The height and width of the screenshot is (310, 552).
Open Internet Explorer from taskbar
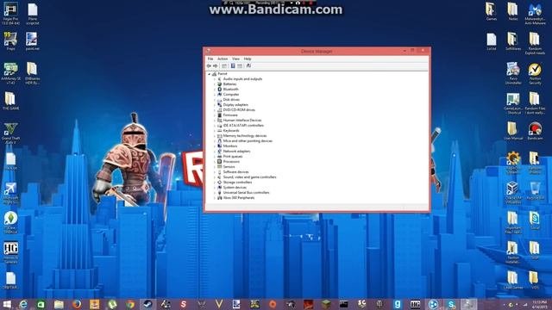(23, 304)
